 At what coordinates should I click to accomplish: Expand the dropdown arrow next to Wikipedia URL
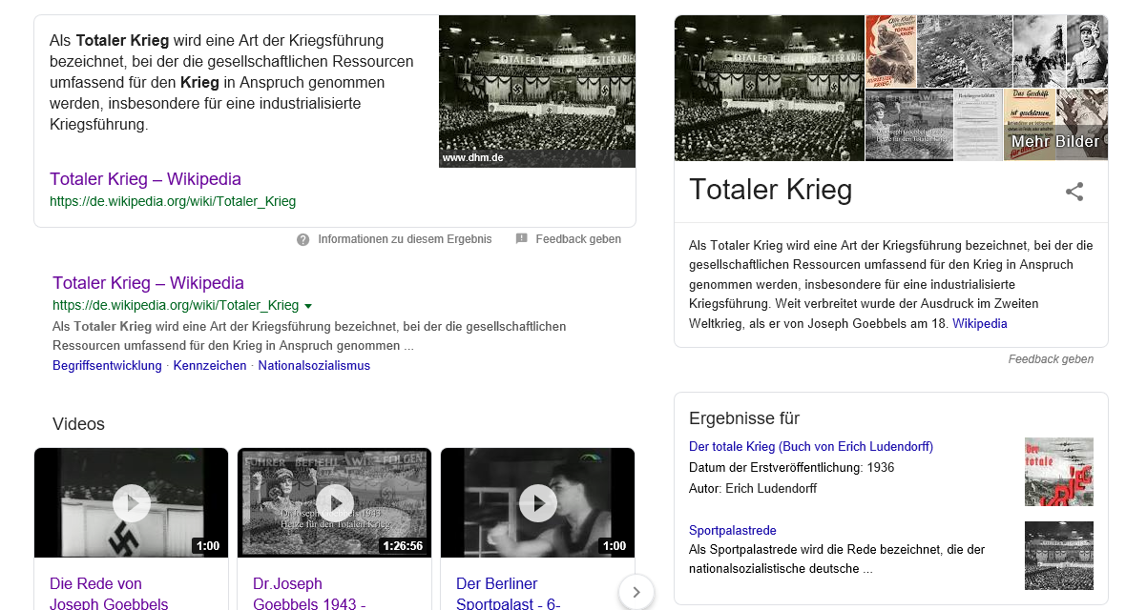[x=307, y=306]
